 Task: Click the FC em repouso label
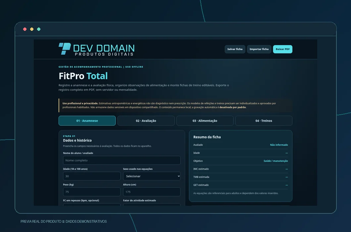pyautogui.click(x=81, y=201)
